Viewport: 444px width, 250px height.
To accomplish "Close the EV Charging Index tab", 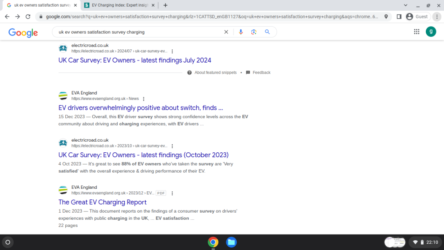I will 153,5.
